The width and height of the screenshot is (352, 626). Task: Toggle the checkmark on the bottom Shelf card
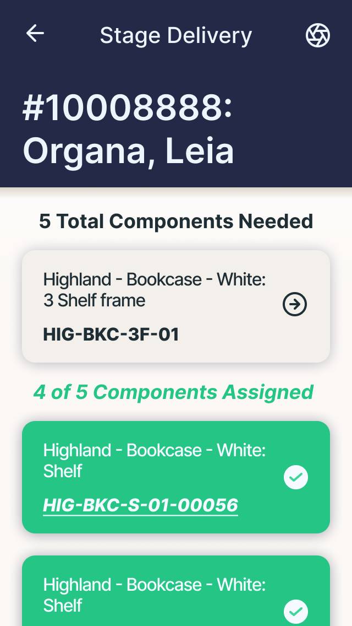tap(296, 611)
